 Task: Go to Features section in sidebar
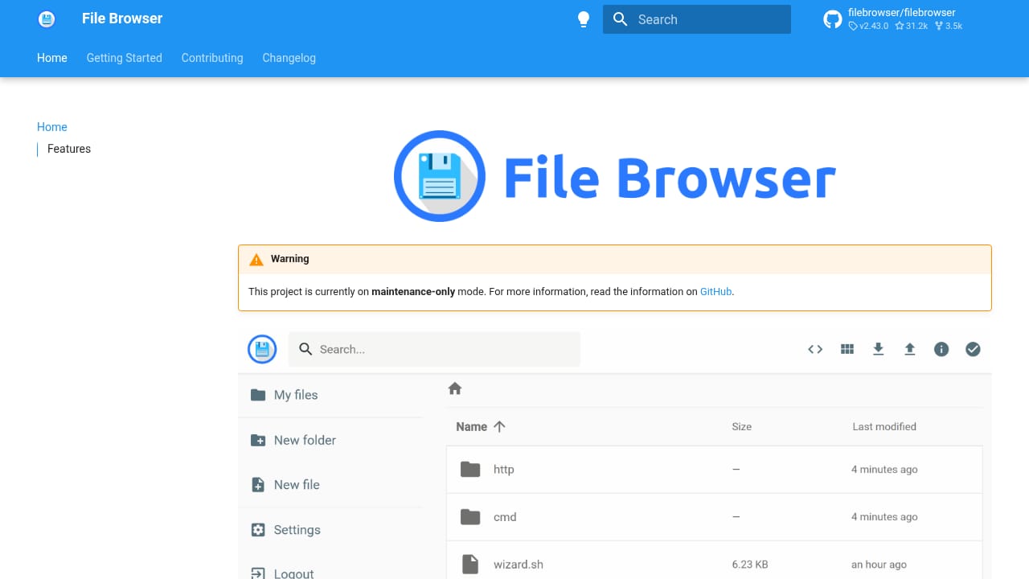pyautogui.click(x=69, y=149)
